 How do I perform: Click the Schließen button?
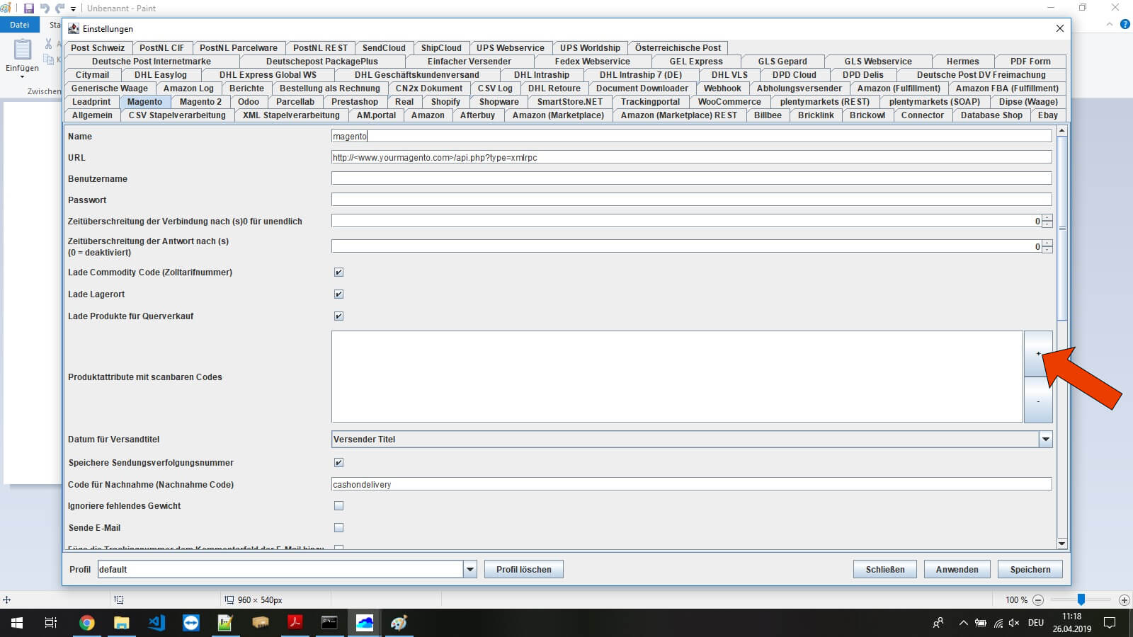(x=885, y=570)
